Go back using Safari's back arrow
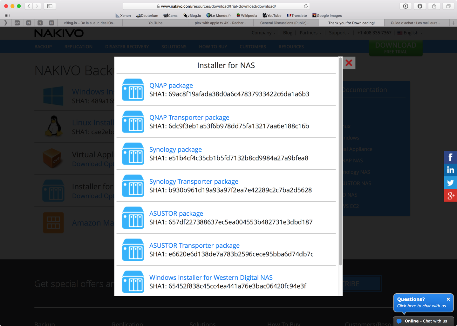 coord(29,6)
